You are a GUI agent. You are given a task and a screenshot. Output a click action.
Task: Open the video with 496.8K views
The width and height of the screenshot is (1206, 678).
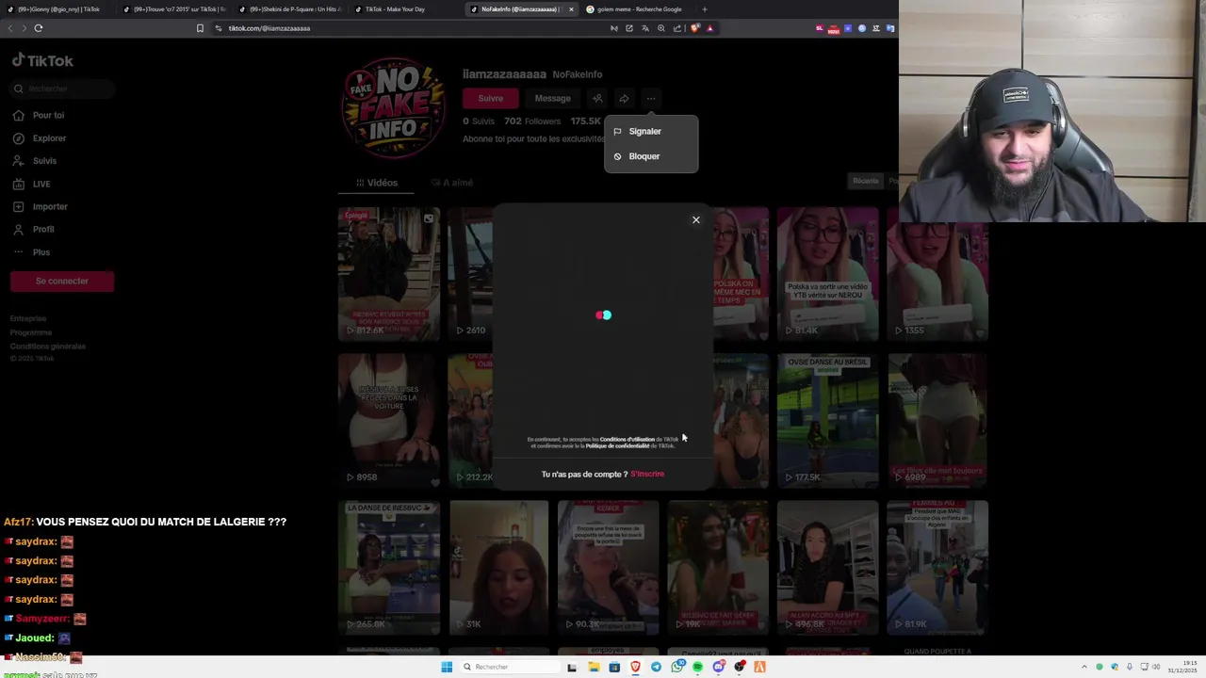pos(827,567)
